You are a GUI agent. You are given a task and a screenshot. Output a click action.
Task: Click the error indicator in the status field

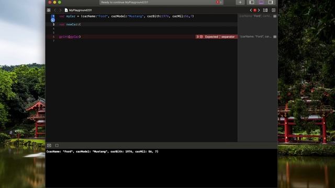(218, 2)
